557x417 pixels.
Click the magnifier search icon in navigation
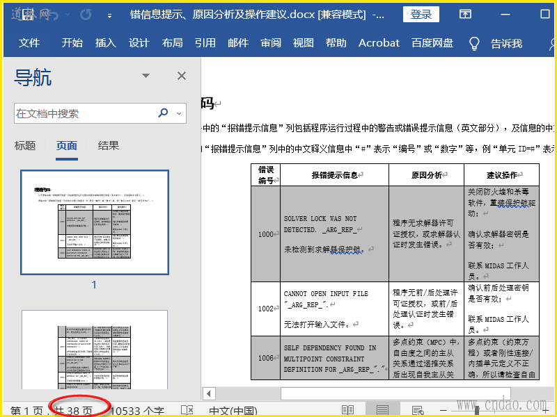point(163,113)
